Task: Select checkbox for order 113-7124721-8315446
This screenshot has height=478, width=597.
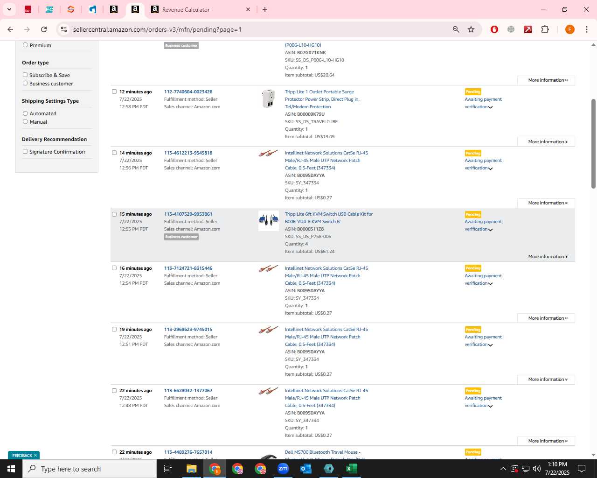Action: (114, 268)
